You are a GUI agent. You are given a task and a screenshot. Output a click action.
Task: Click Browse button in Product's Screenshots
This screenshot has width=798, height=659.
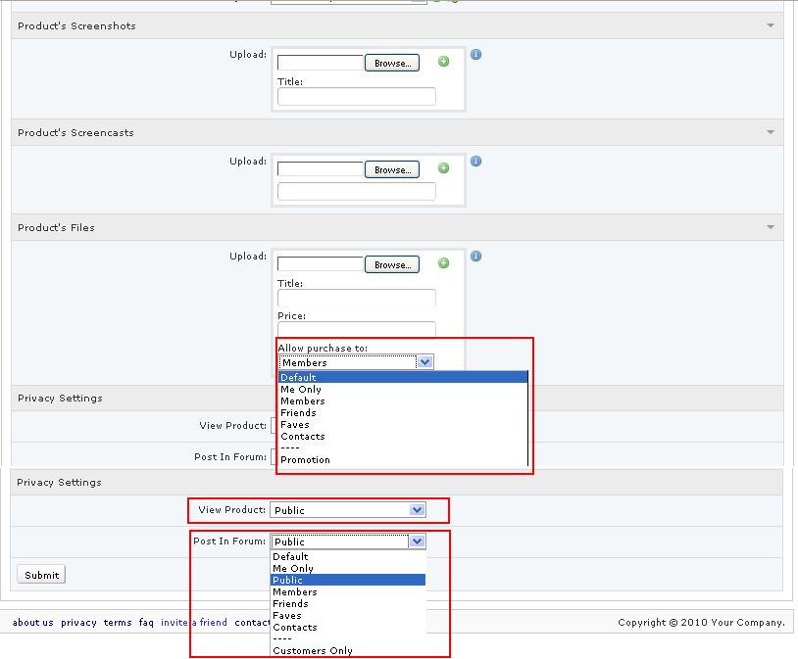392,63
